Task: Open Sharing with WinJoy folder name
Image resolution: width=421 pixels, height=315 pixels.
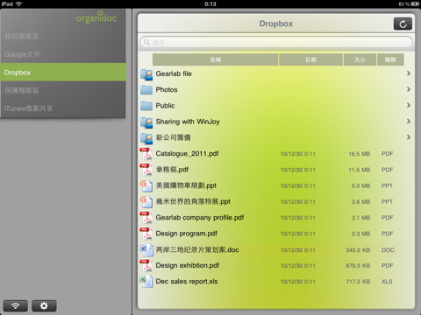Action: pyautogui.click(x=188, y=122)
